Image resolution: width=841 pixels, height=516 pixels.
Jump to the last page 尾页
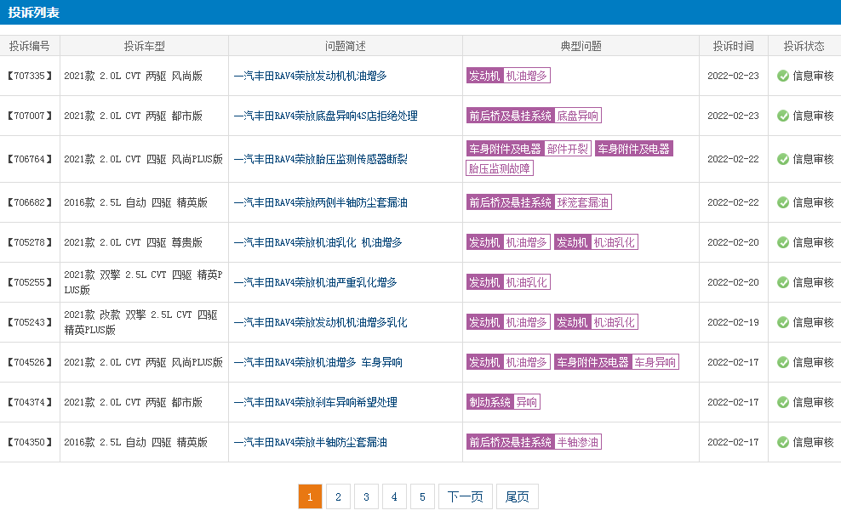[517, 496]
